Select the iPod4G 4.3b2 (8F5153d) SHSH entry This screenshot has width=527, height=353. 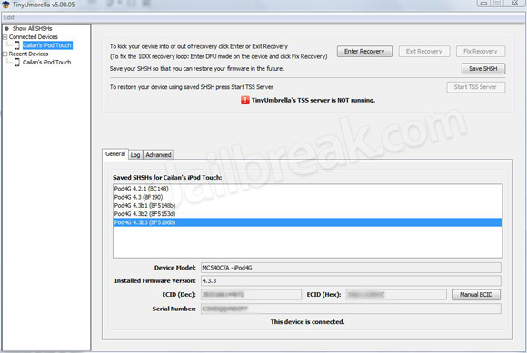click(x=307, y=214)
